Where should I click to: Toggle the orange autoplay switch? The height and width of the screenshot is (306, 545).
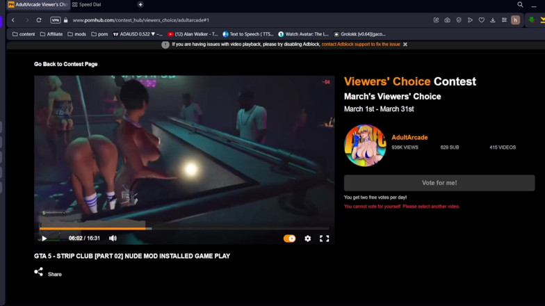coord(289,238)
